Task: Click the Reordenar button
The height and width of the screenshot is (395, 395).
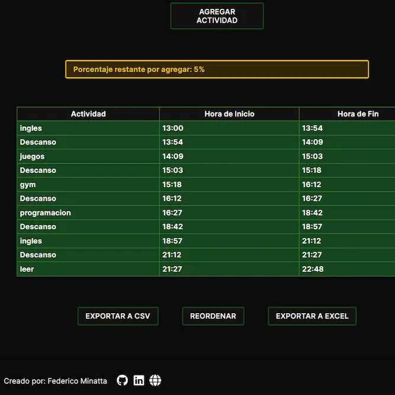Action: click(213, 316)
